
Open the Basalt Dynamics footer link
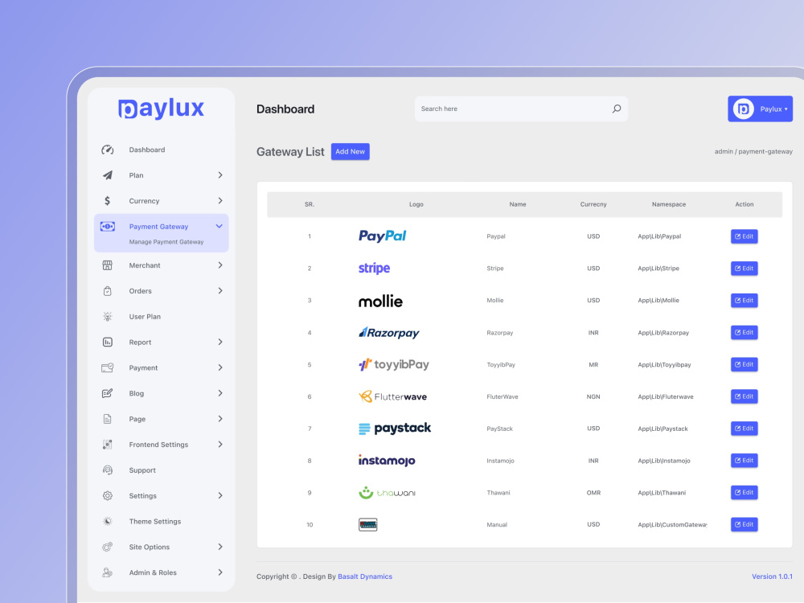coord(364,576)
